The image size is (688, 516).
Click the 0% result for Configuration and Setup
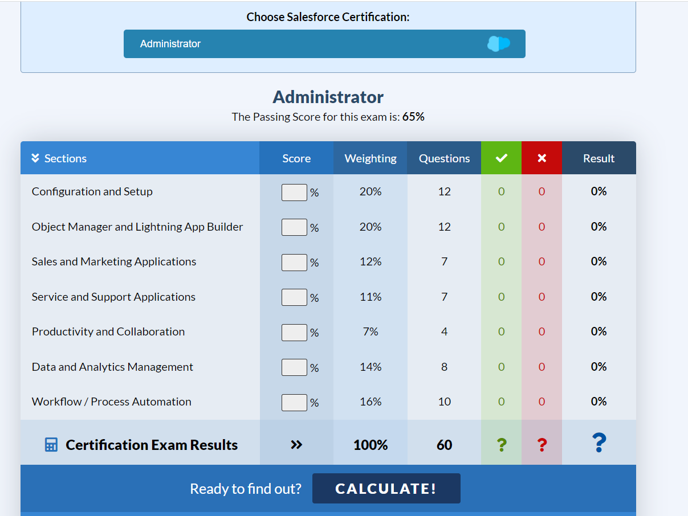point(599,191)
